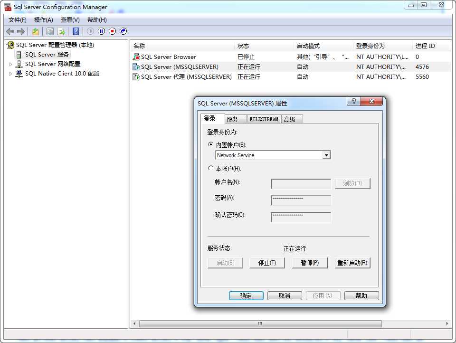
Task: Select the SQL Server Browser row name
Action: [169, 57]
